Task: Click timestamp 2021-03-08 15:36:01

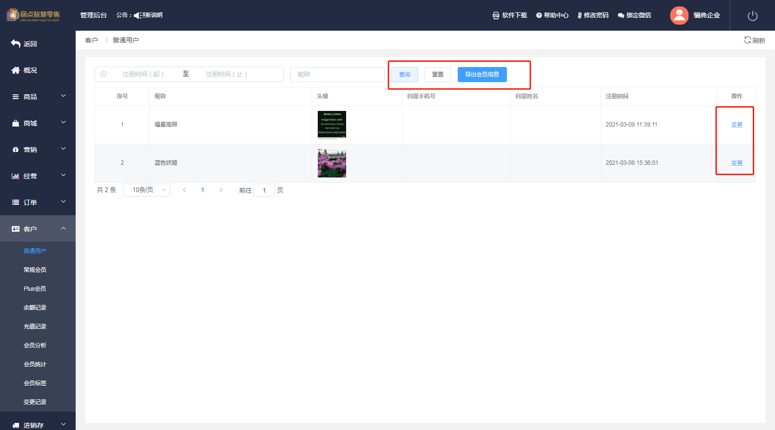Action: pos(632,163)
